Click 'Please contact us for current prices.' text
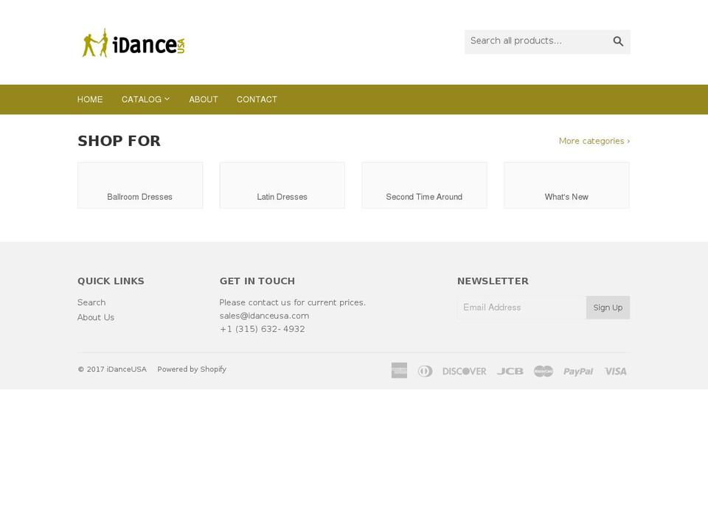Image resolution: width=708 pixels, height=531 pixels. pyautogui.click(x=293, y=302)
